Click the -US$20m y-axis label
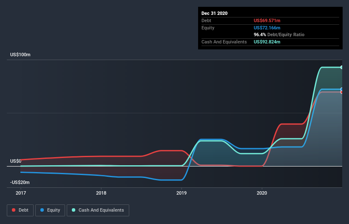This screenshot has height=224, width=349. [x=20, y=182]
